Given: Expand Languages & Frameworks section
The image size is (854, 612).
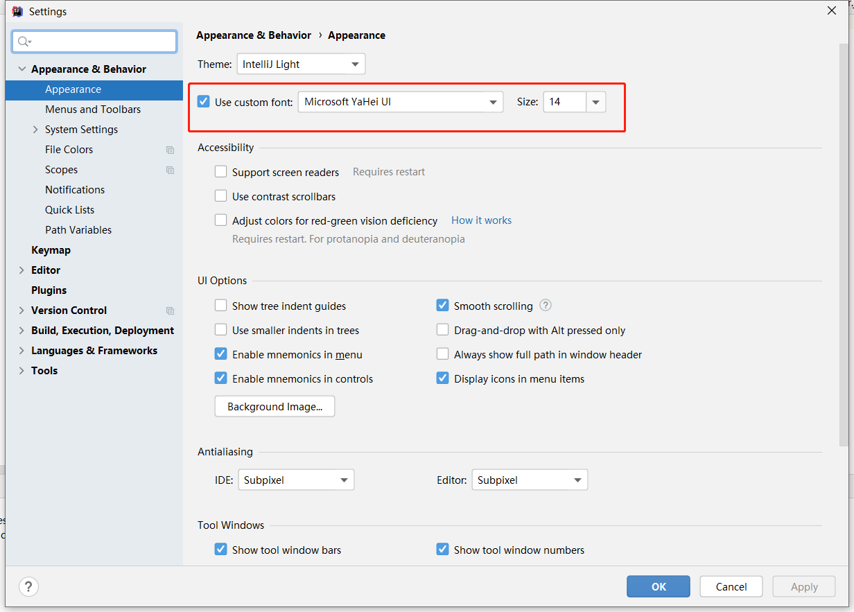Looking at the screenshot, I should click(22, 351).
